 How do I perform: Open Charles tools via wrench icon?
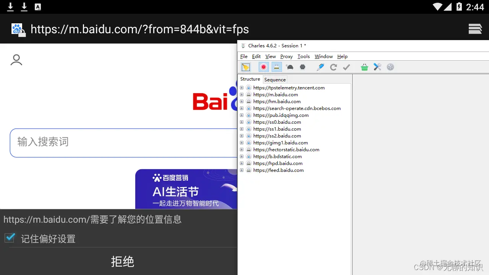377,67
